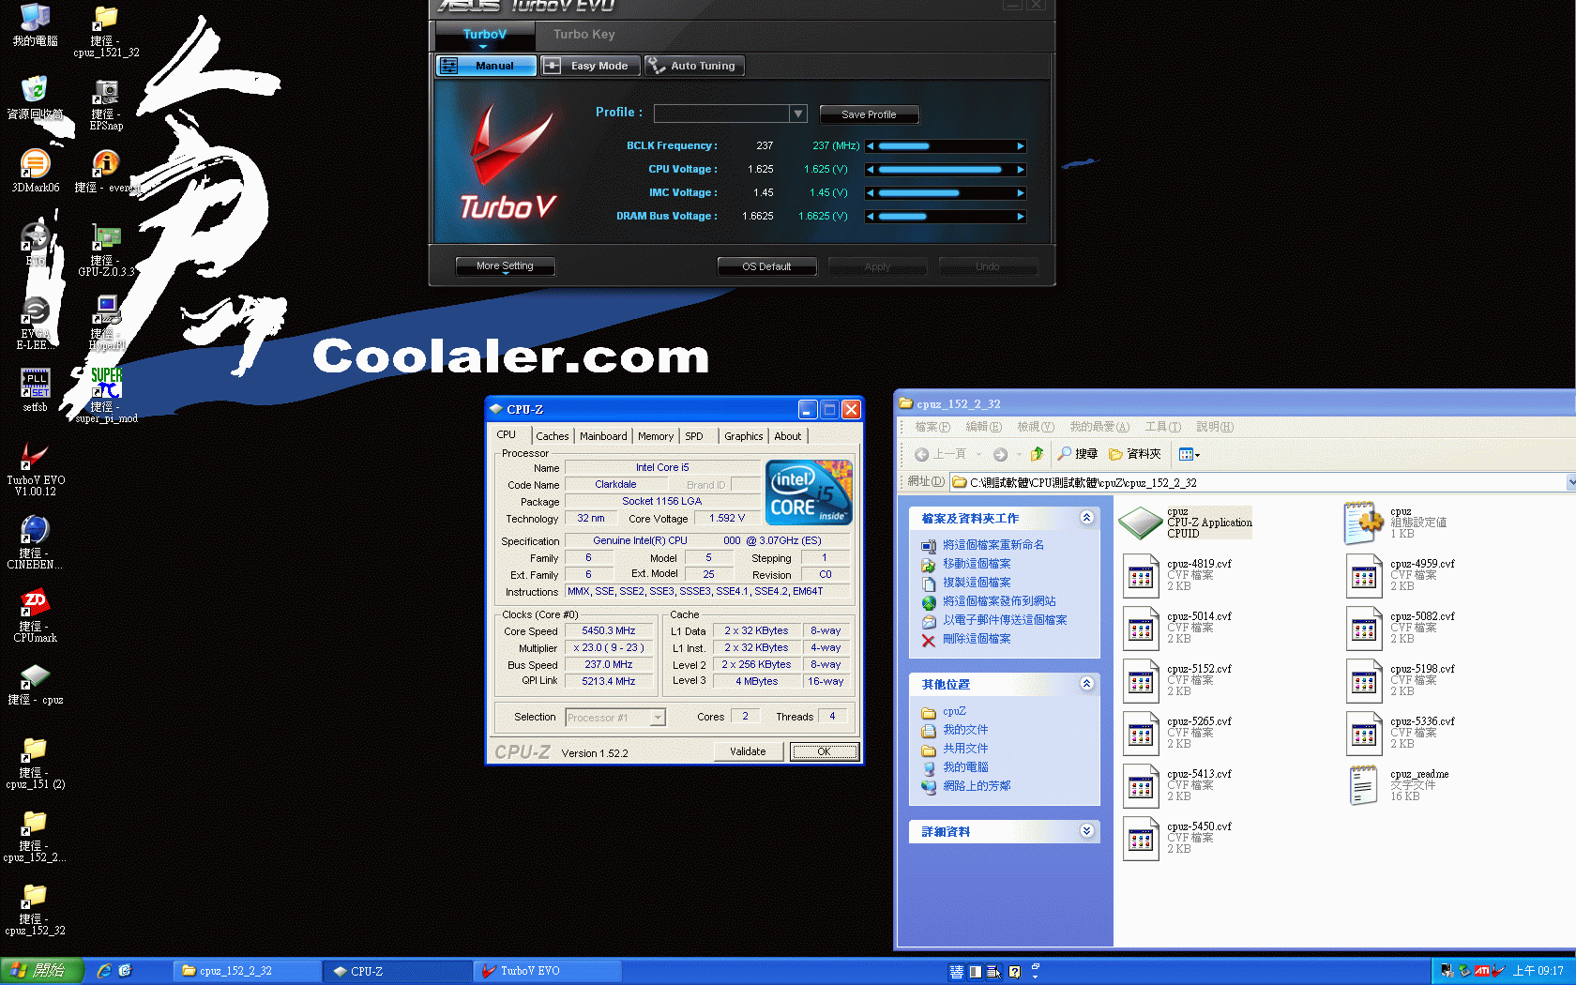This screenshot has height=985, width=1576.
Task: Open the CPUmark shortcut icon
Action: 36,615
